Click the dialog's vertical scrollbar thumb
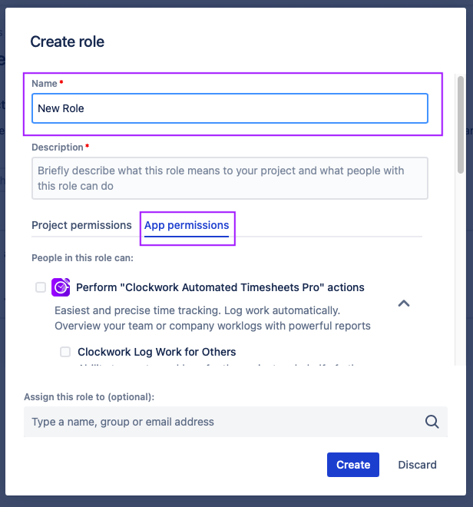473x507 pixels. (x=460, y=123)
